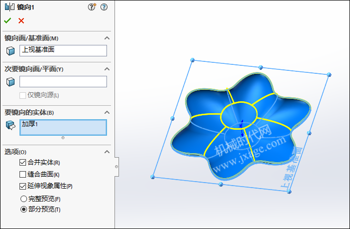Screen dimensions: 350x229
Task: Collapse the 选项(O) section
Action: tap(107, 152)
